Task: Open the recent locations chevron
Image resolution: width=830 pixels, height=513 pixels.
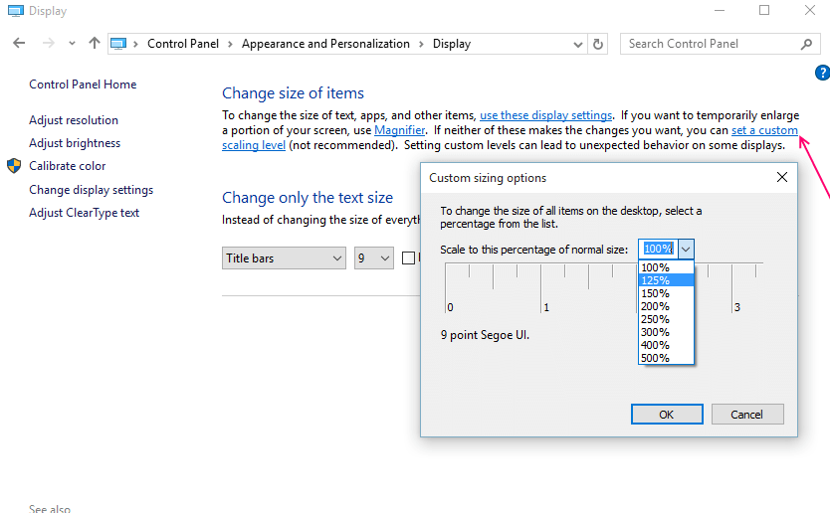Action: (72, 44)
